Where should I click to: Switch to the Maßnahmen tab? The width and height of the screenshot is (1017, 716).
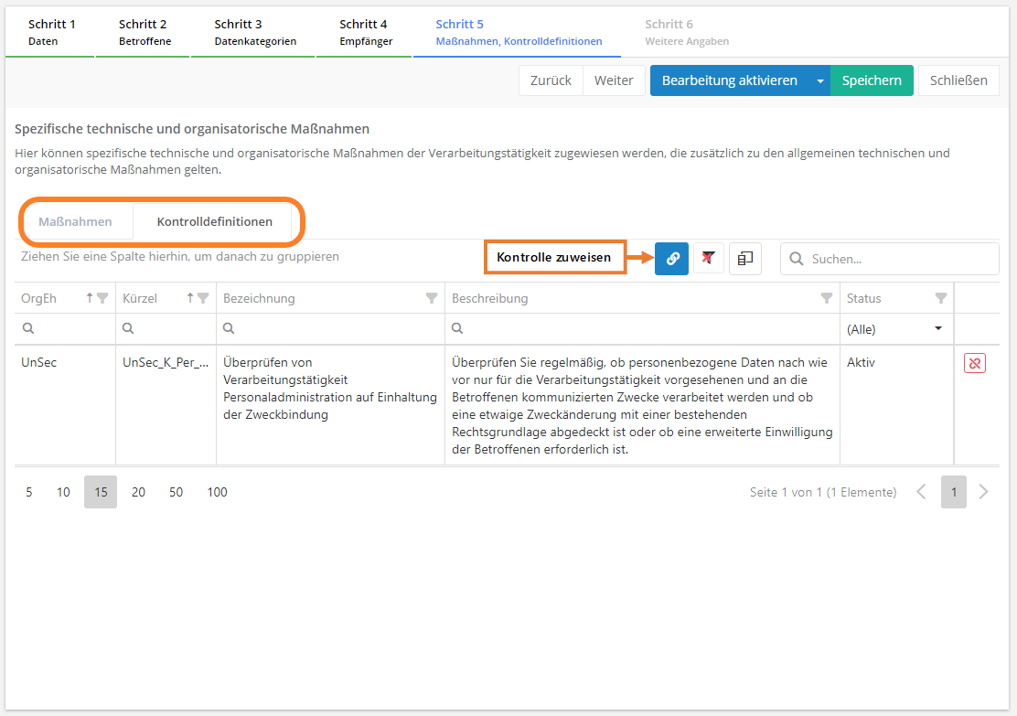coord(76,221)
